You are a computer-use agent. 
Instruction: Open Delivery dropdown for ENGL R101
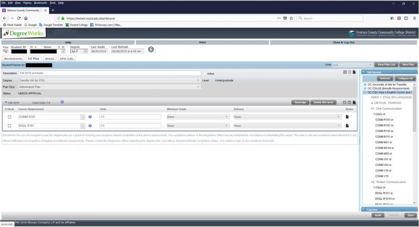[287, 126]
